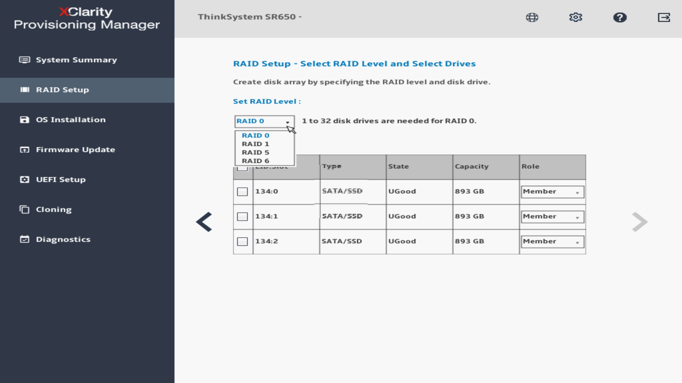
Task: Open the settings gear icon
Action: [x=576, y=18]
